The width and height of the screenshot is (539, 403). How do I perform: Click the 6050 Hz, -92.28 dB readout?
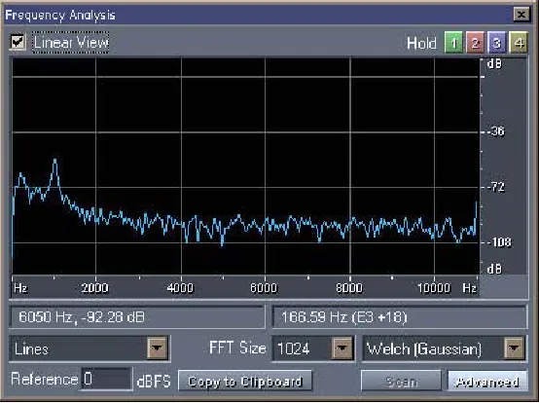tap(137, 316)
